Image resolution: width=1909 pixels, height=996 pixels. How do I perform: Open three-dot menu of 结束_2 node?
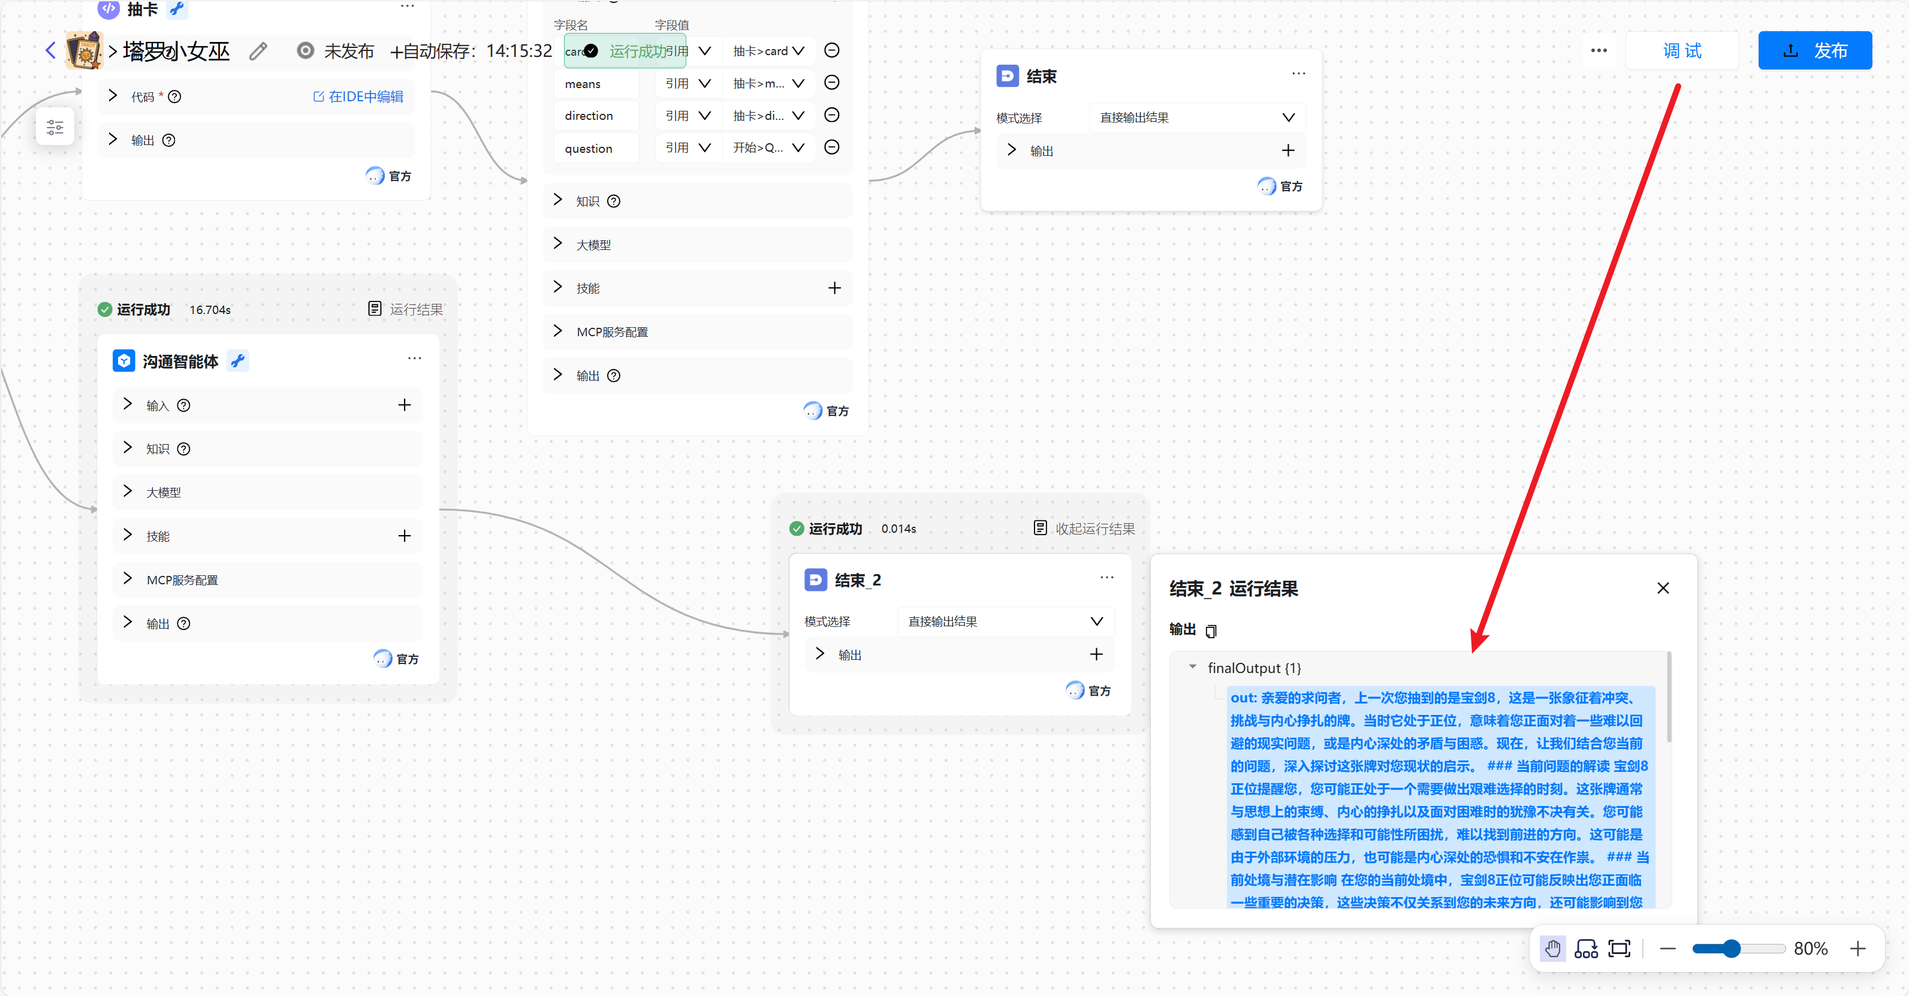pyautogui.click(x=1106, y=578)
